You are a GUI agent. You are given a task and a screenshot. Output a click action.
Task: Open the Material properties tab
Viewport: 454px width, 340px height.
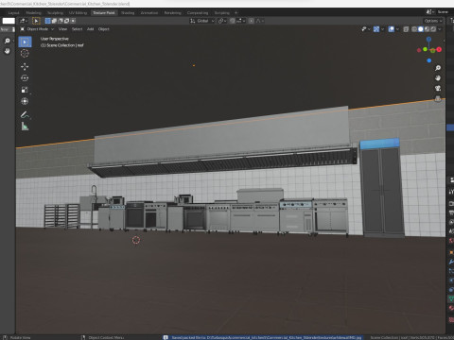point(451,308)
